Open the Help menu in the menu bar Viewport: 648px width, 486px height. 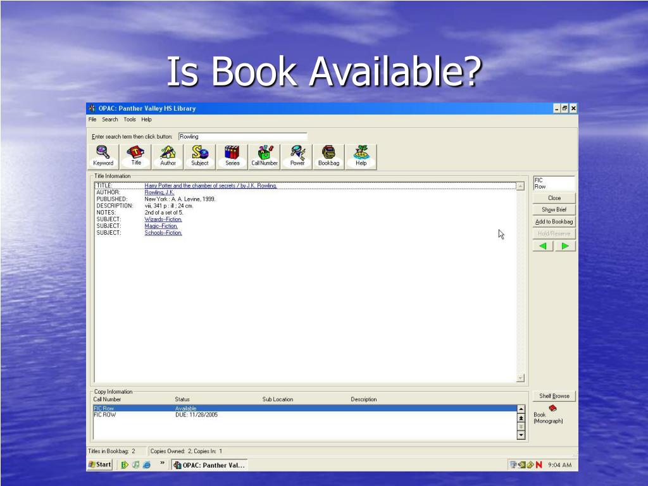point(146,120)
